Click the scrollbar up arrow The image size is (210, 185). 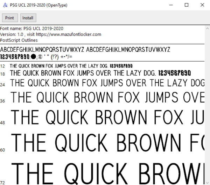[207, 28]
